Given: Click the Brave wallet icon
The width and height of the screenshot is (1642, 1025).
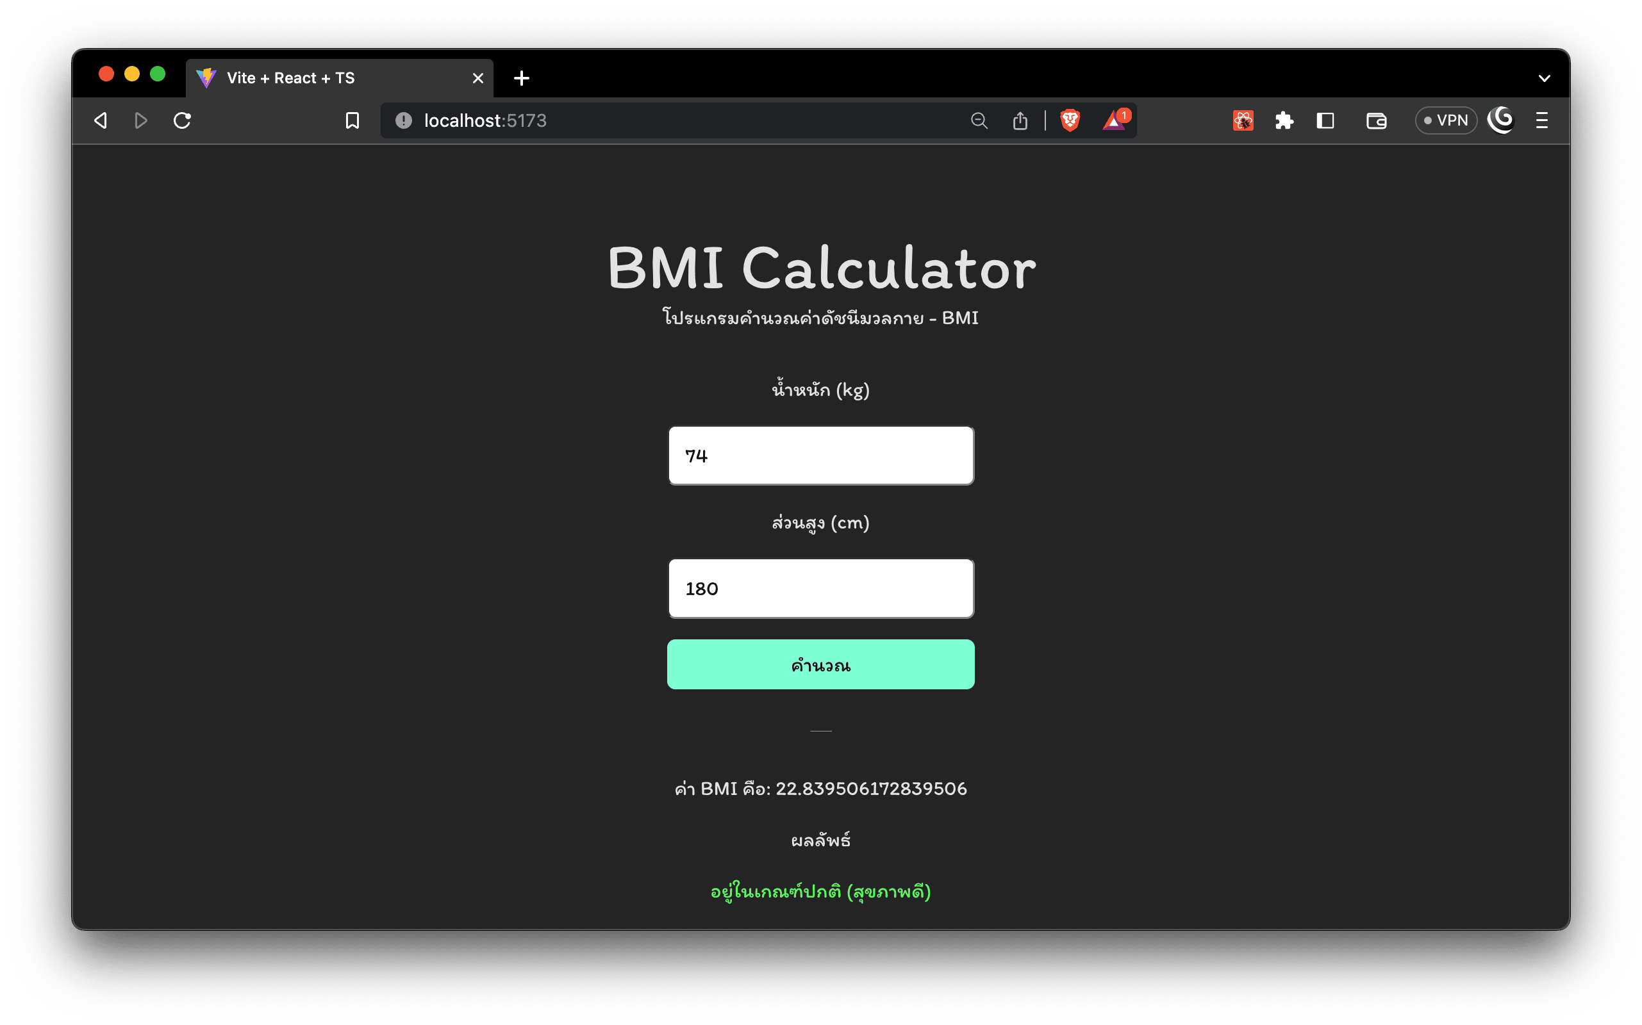Looking at the screenshot, I should pyautogui.click(x=1376, y=119).
